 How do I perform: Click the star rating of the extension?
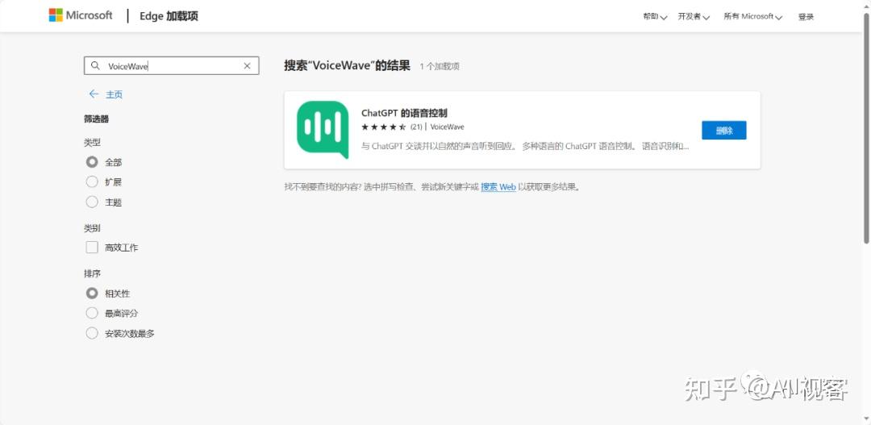click(383, 127)
